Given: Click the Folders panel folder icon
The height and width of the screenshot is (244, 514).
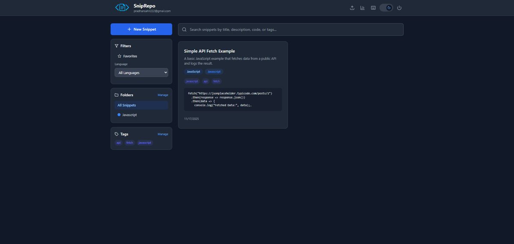Looking at the screenshot, I should 117,95.
